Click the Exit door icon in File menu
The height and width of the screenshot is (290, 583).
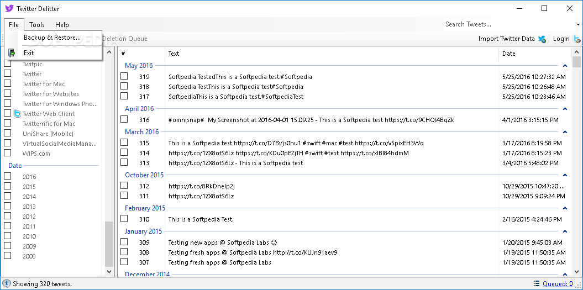tap(12, 53)
